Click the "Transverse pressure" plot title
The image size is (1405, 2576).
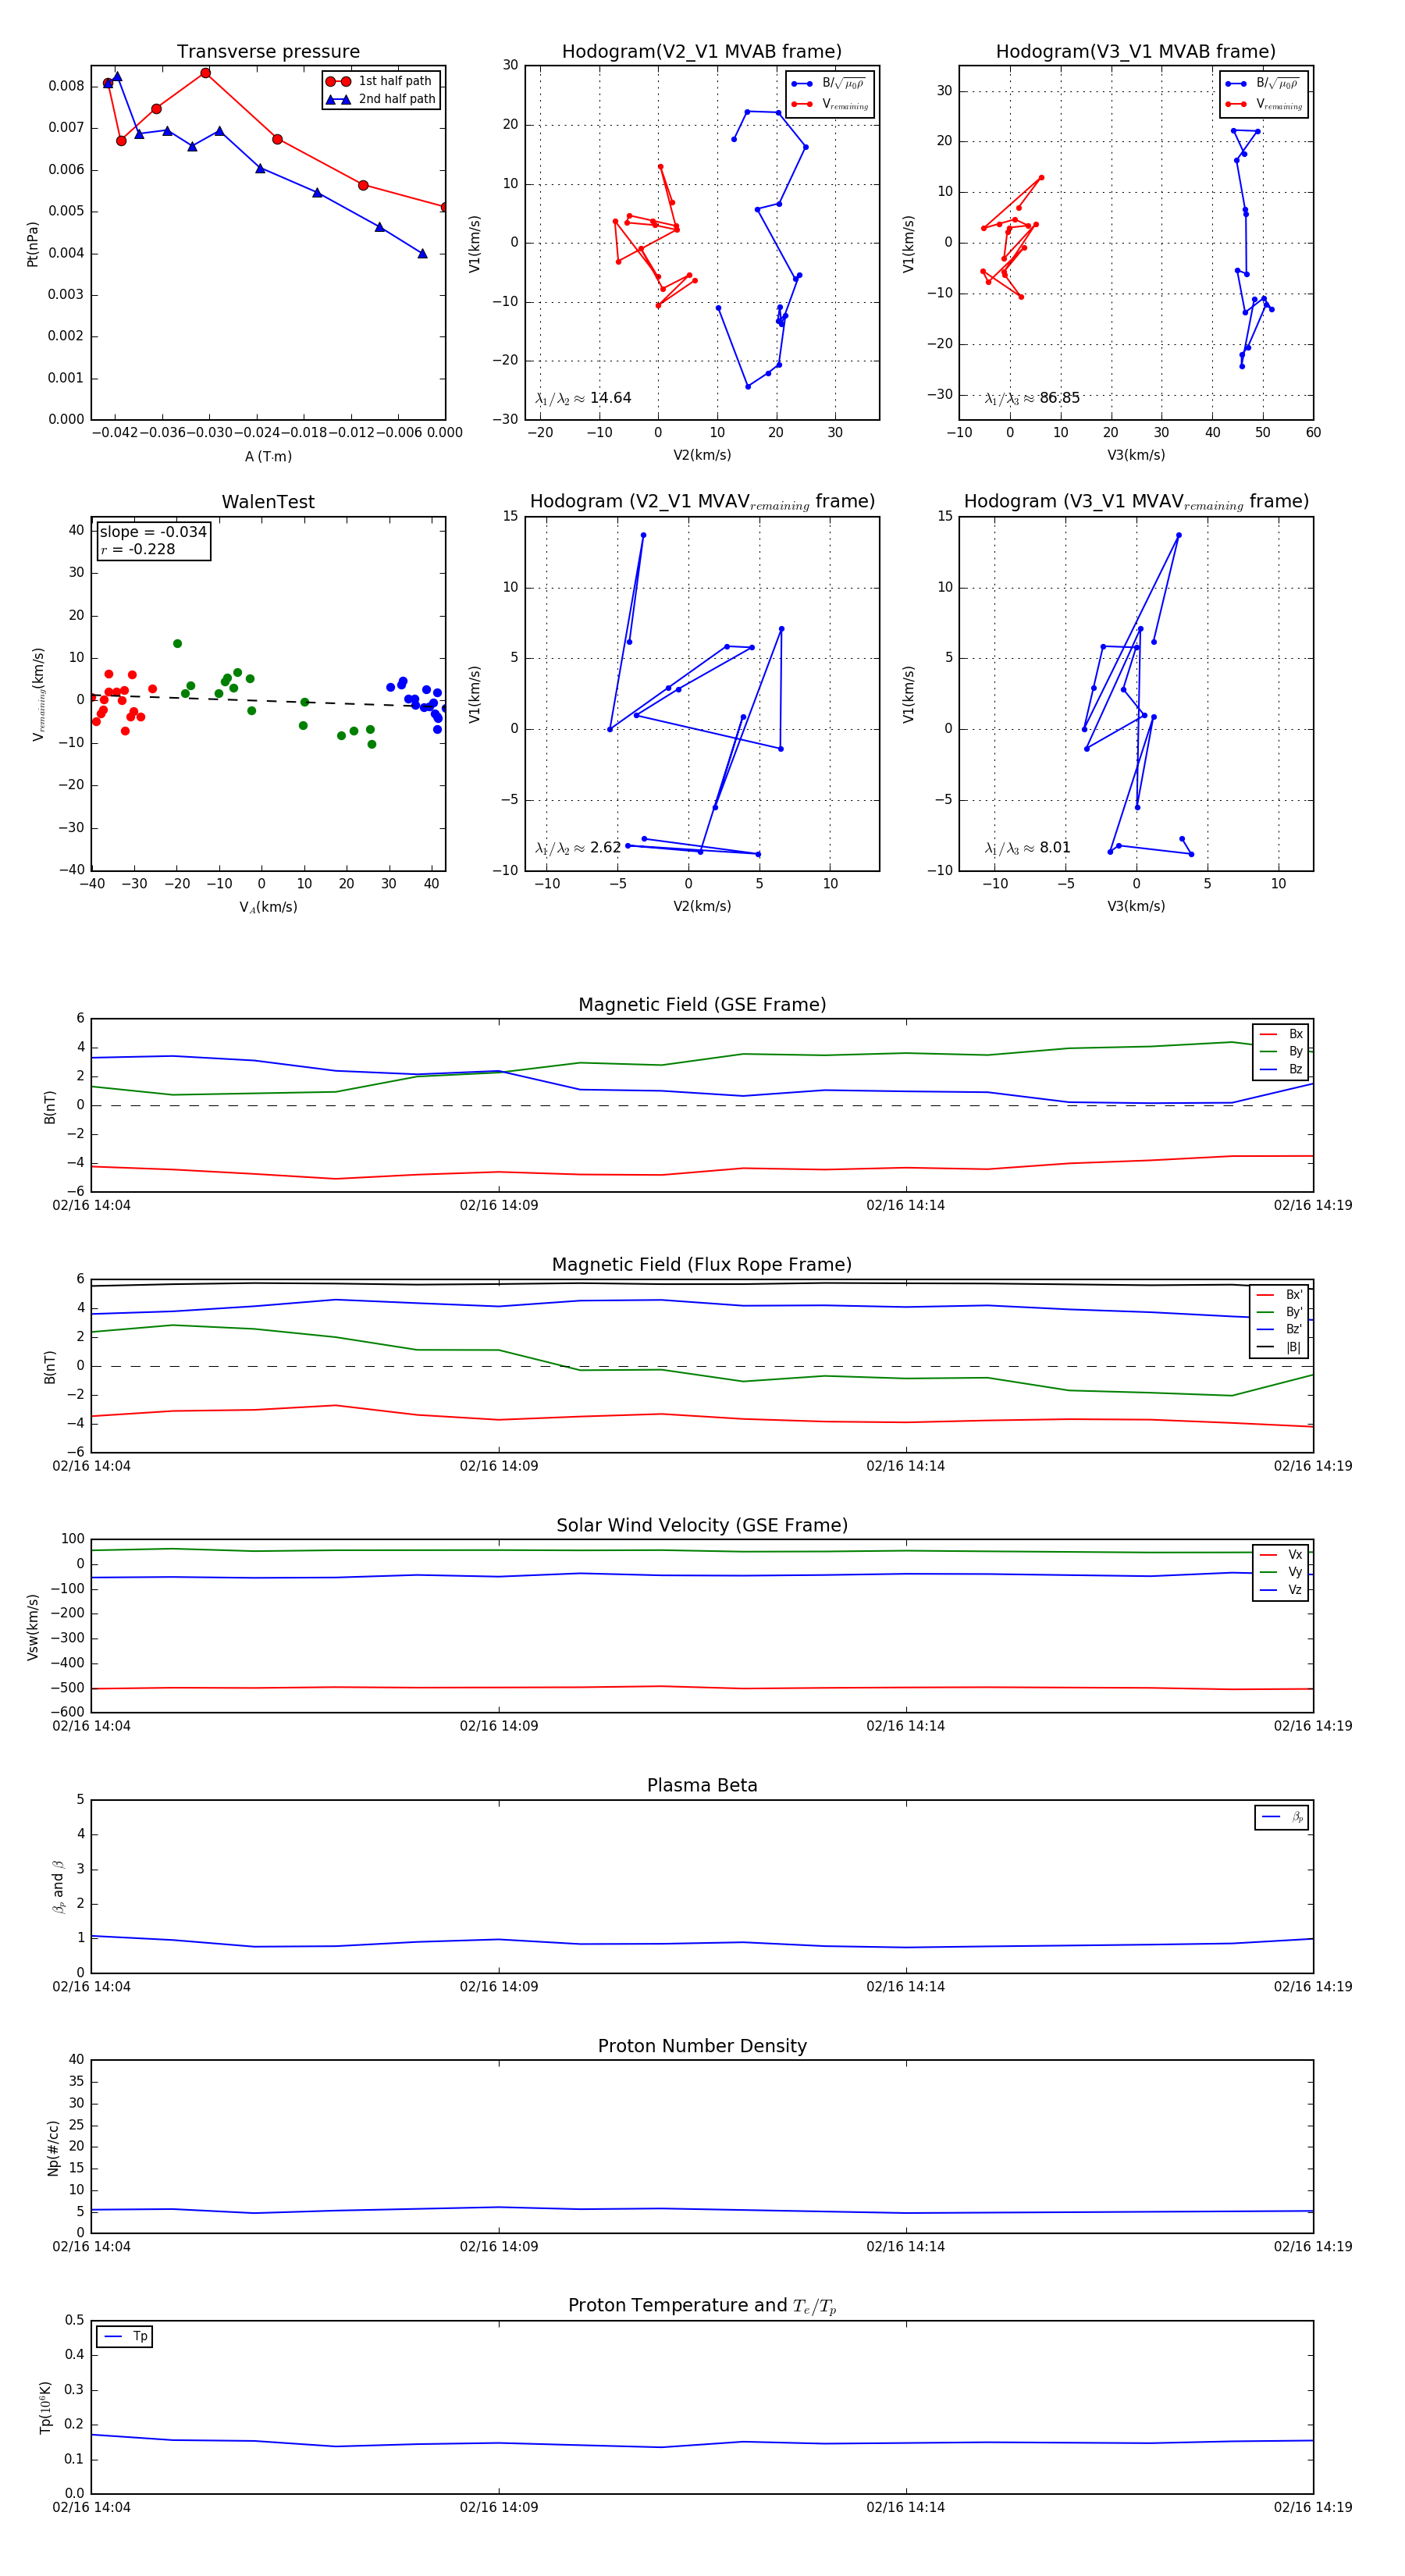click(x=268, y=51)
